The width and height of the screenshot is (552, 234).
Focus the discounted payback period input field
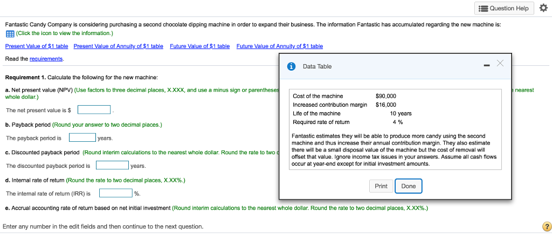coord(113,165)
